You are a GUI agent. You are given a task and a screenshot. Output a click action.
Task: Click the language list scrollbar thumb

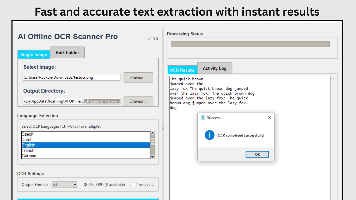point(153,141)
